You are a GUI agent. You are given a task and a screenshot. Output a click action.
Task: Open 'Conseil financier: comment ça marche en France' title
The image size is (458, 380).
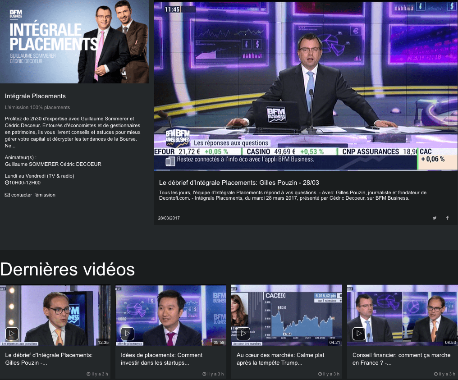[x=401, y=359]
